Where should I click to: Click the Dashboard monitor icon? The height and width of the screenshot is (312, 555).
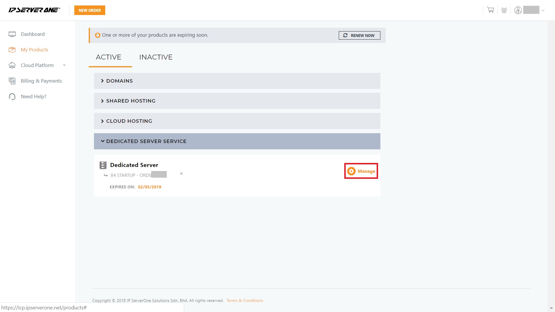(12, 34)
